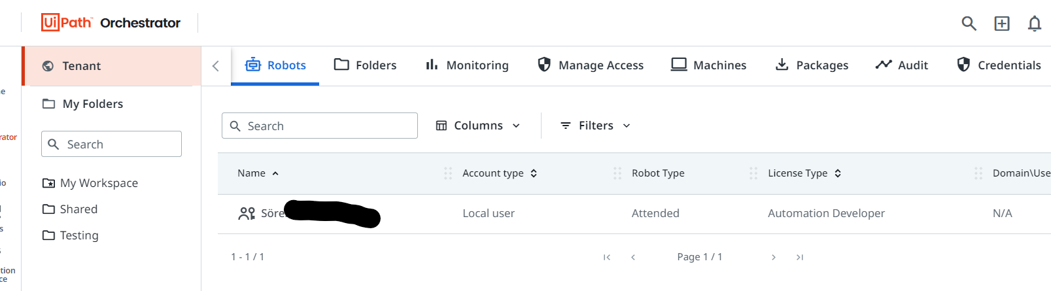This screenshot has width=1051, height=291.
Task: Click the 'Attended' cell
Action: tap(655, 213)
